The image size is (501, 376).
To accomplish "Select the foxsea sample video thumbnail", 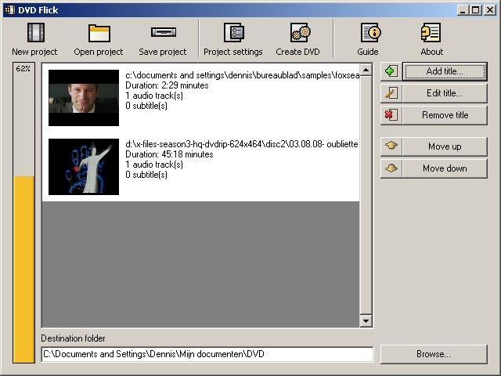I will pyautogui.click(x=84, y=97).
